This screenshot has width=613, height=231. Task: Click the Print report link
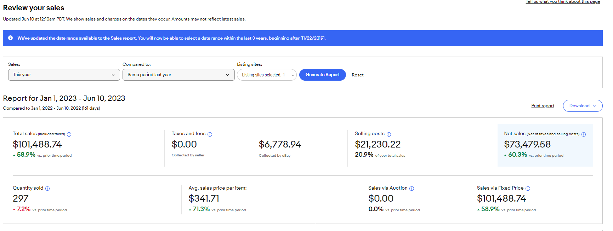(x=543, y=106)
